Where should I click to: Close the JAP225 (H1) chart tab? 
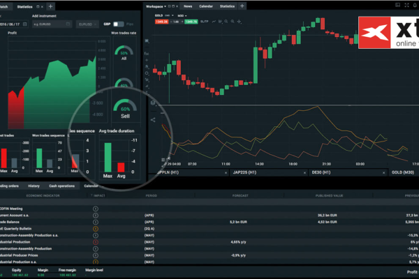304,173
